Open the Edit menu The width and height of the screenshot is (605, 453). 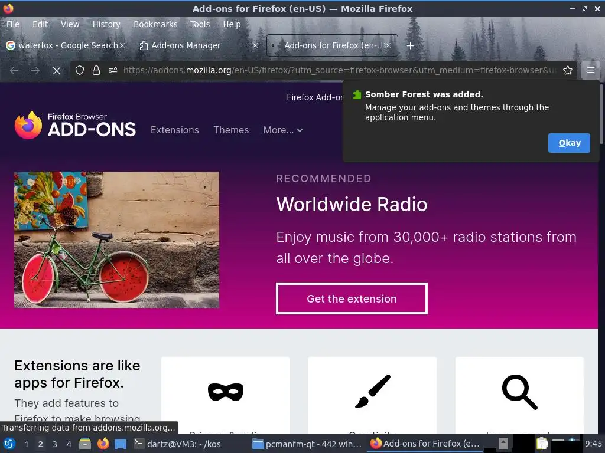pos(40,24)
